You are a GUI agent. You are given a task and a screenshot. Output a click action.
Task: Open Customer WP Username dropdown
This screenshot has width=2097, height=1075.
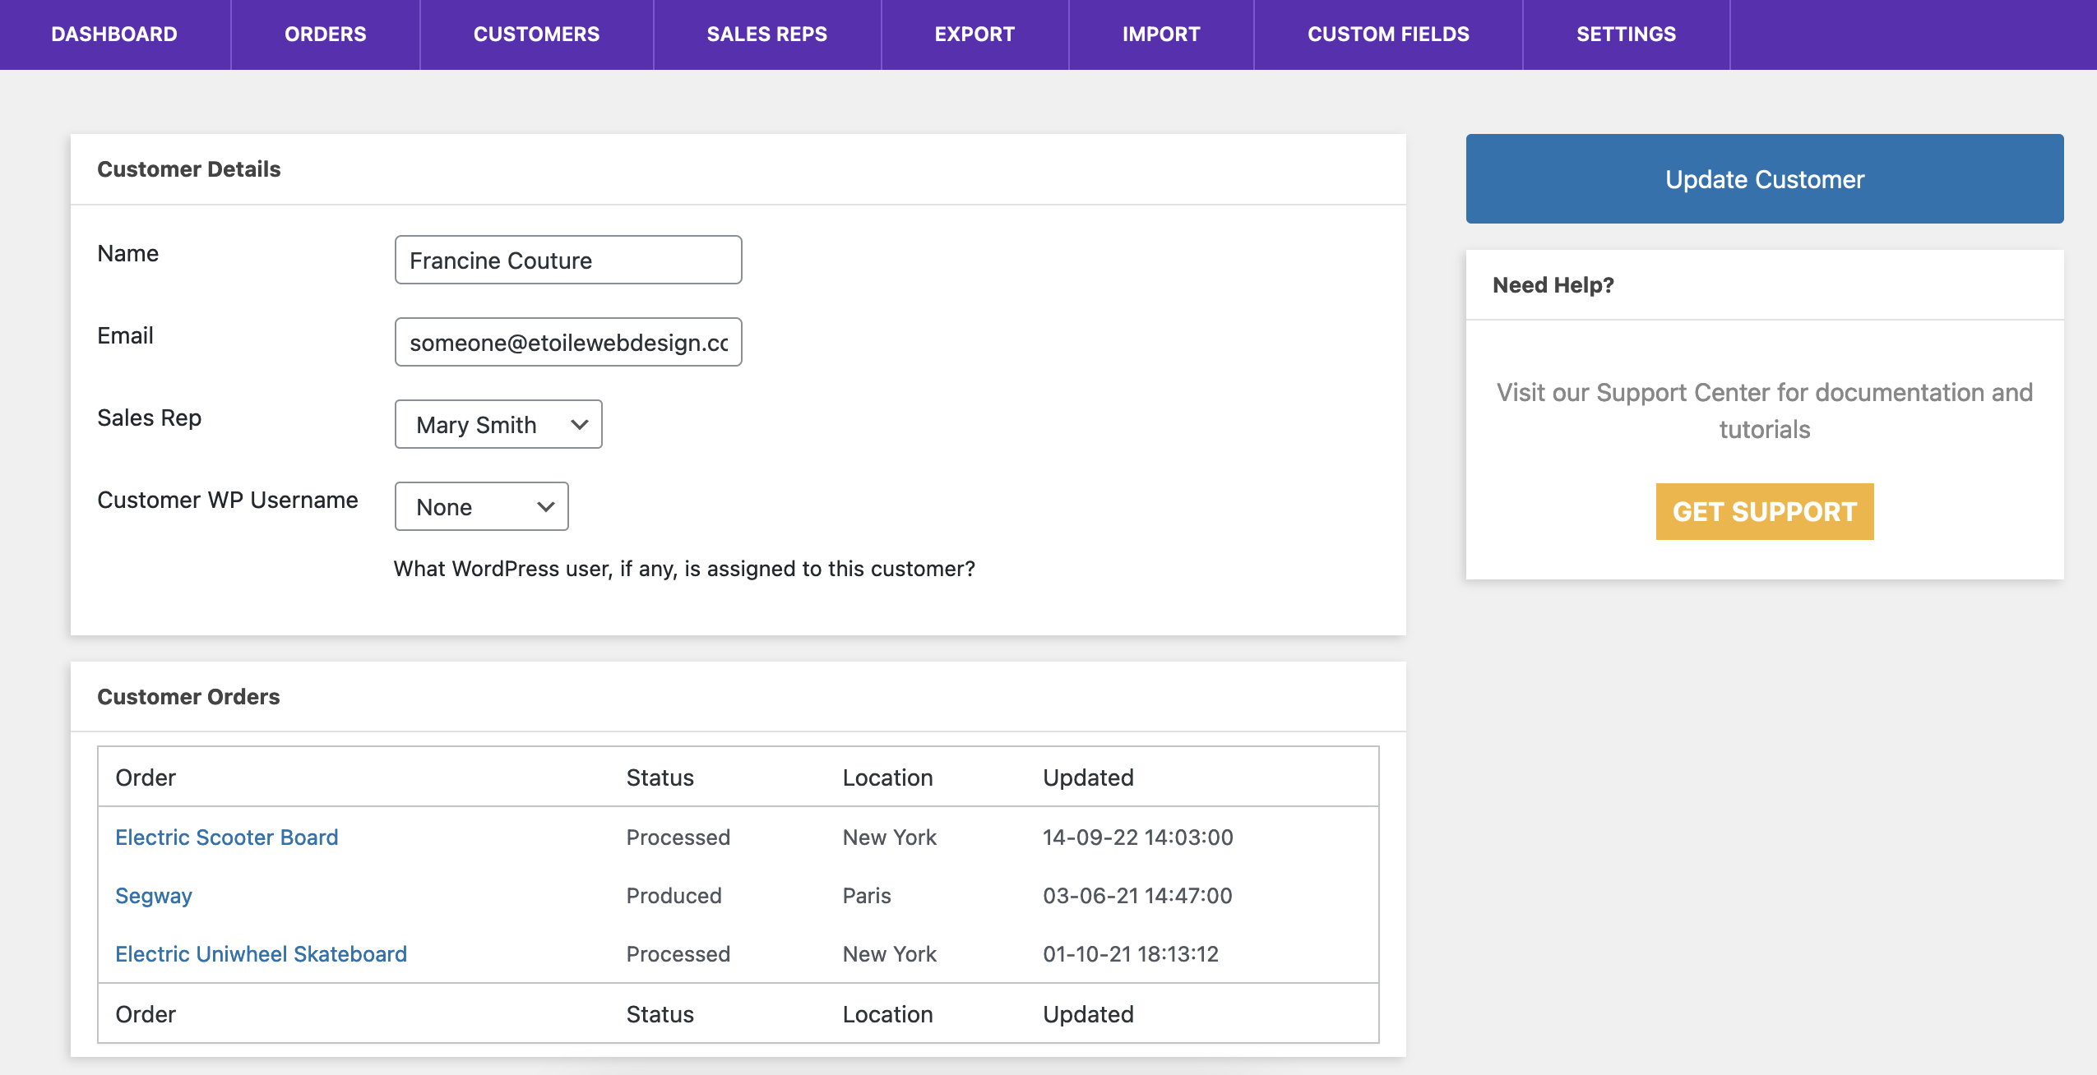click(x=481, y=506)
